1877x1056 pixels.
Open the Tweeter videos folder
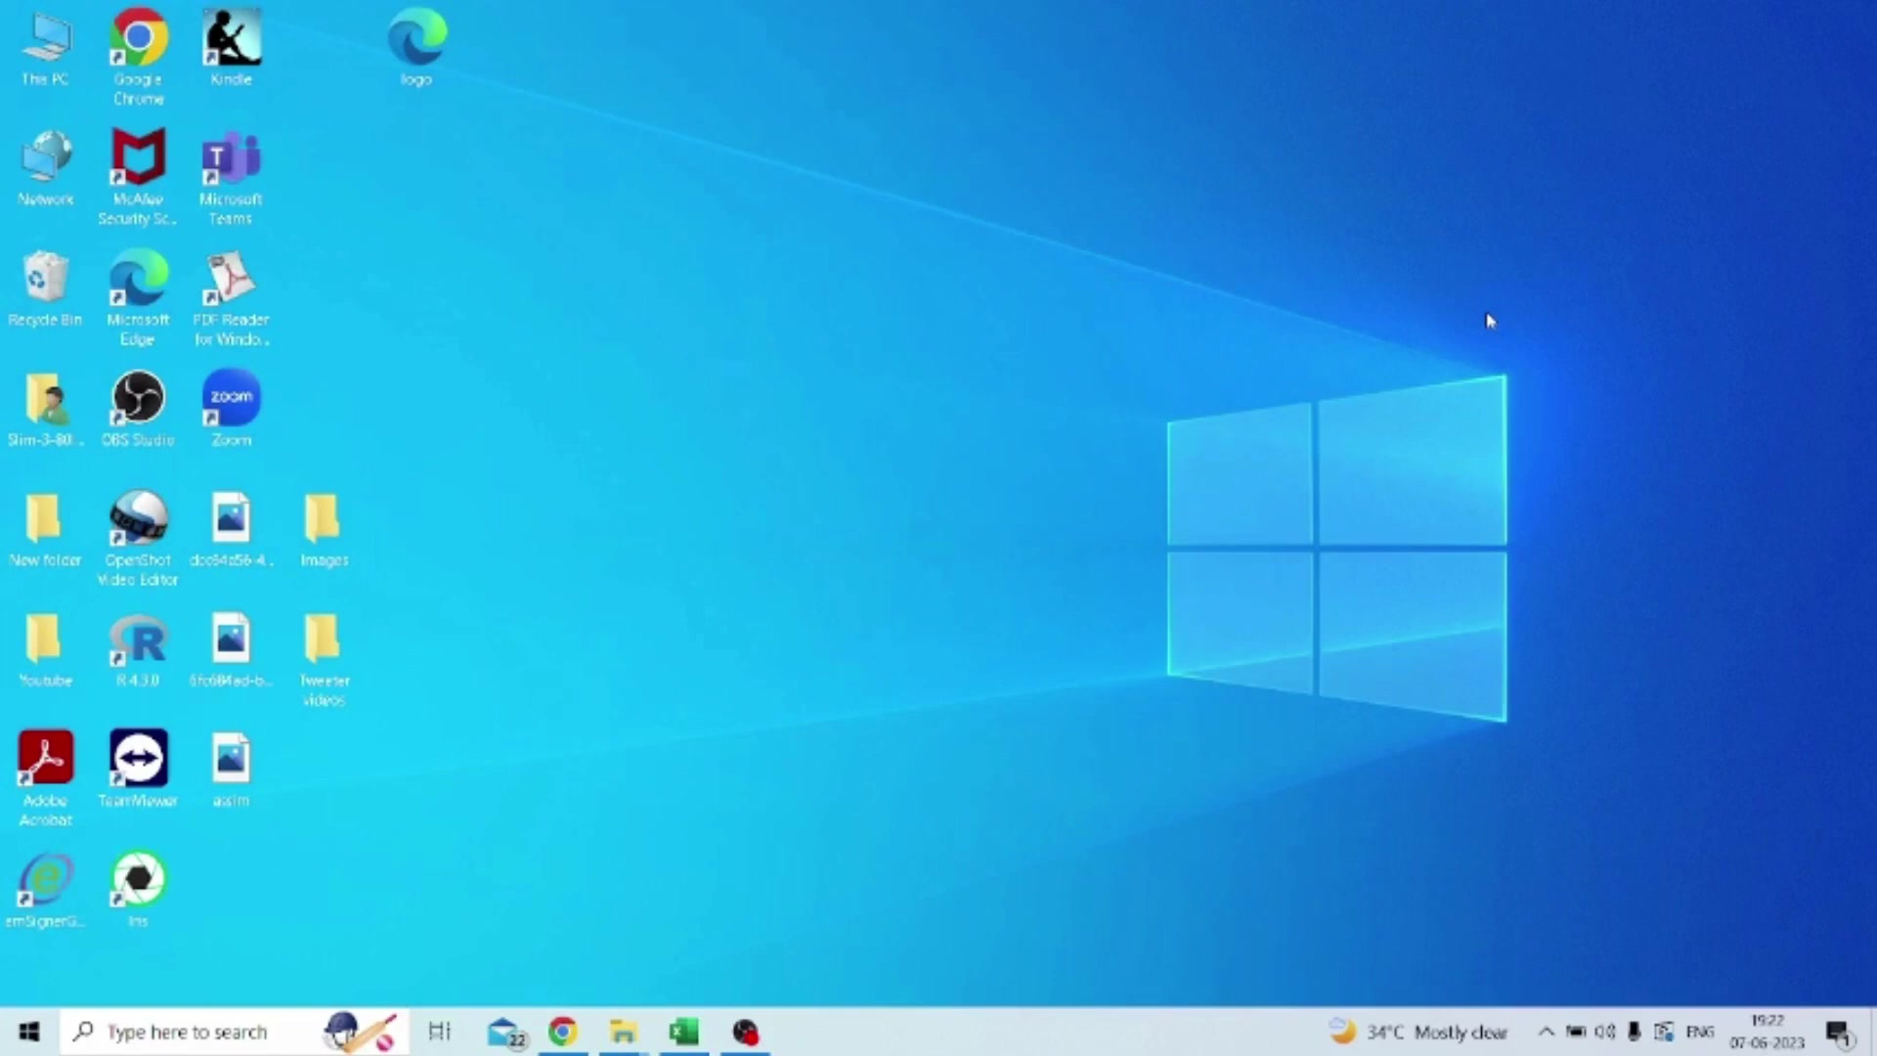[324, 659]
